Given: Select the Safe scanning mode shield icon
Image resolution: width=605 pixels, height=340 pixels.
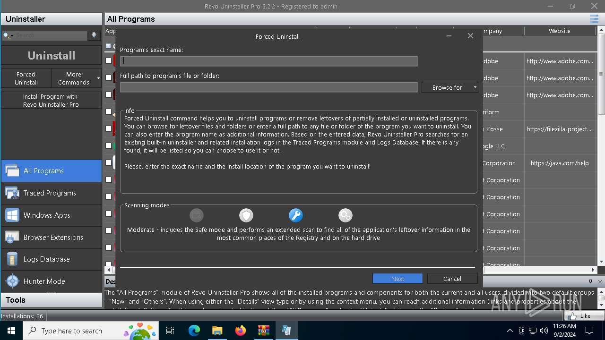Looking at the screenshot, I should coord(246,215).
